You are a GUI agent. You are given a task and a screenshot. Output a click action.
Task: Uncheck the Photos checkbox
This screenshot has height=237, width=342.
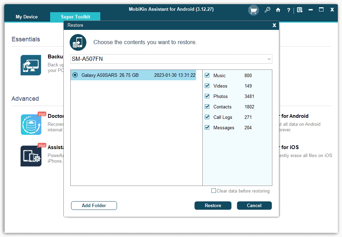(x=207, y=96)
